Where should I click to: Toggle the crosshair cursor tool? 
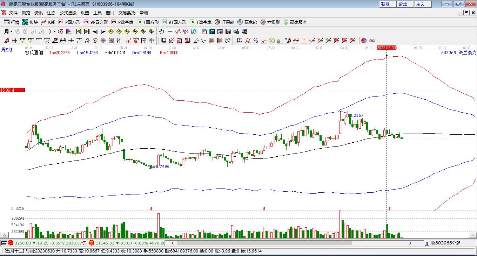pyautogui.click(x=170, y=31)
